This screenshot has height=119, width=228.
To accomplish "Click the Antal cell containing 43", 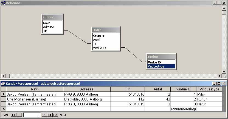I will [x=157, y=99].
